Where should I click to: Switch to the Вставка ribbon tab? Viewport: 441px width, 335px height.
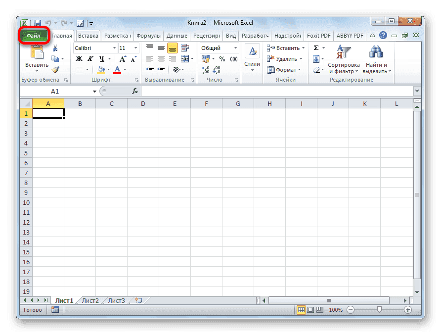(88, 35)
